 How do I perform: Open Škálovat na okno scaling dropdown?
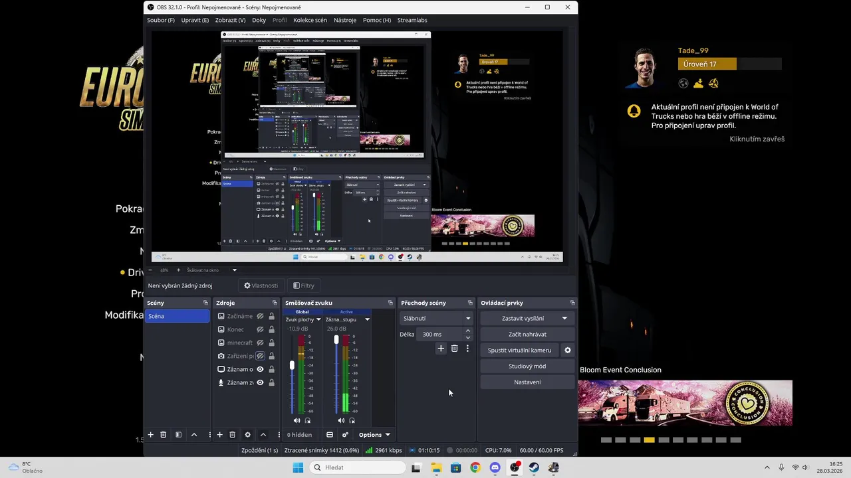pos(211,270)
